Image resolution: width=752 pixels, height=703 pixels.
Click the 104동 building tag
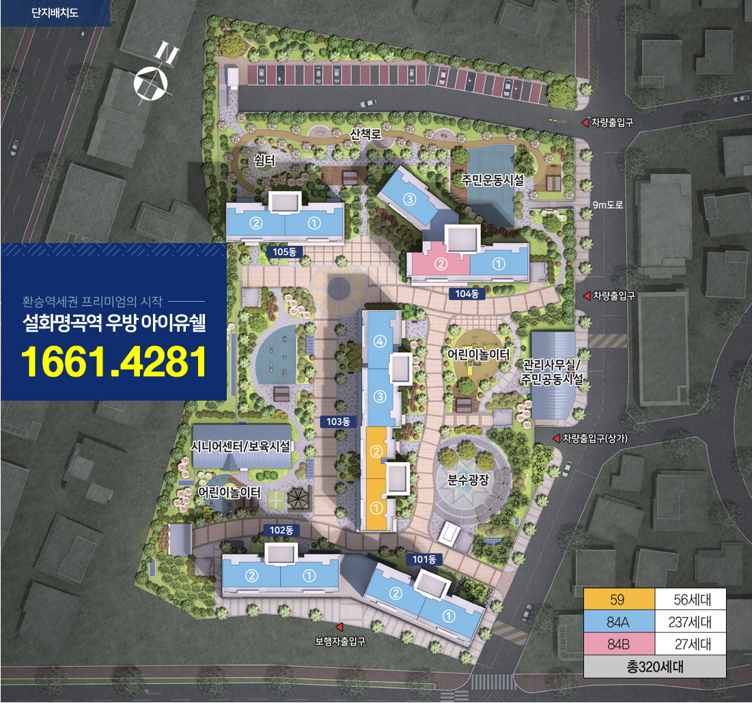[466, 293]
